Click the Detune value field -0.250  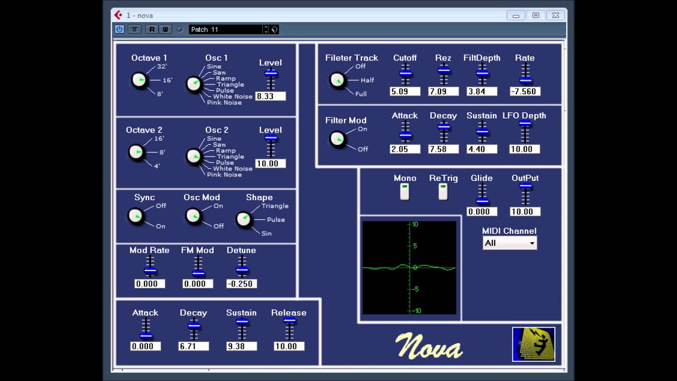click(242, 284)
